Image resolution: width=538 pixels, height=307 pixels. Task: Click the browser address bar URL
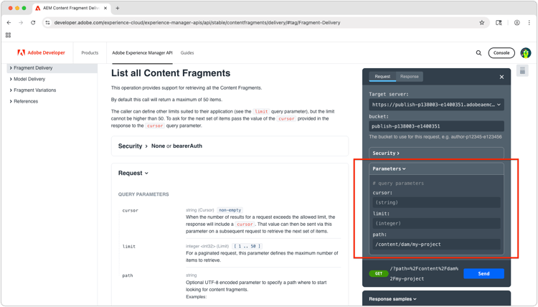pos(197,23)
